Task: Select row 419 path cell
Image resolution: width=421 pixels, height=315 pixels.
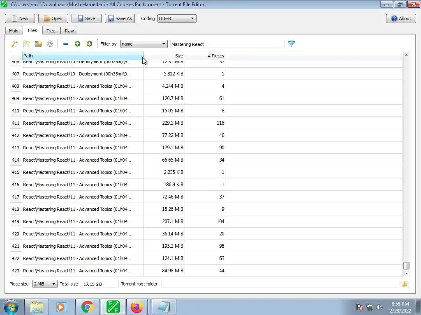Action: [83, 221]
